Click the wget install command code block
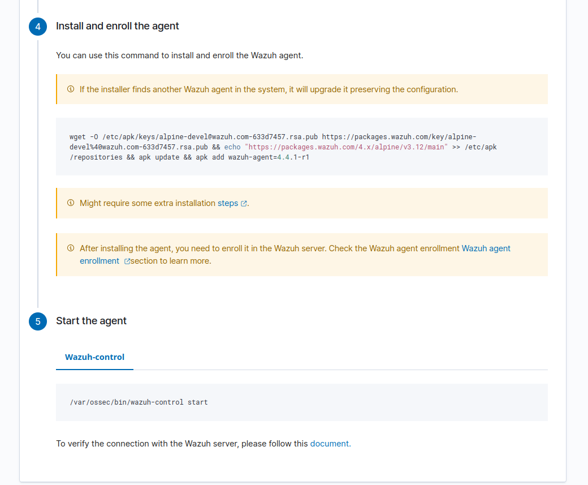The height and width of the screenshot is (485, 588). [301, 147]
